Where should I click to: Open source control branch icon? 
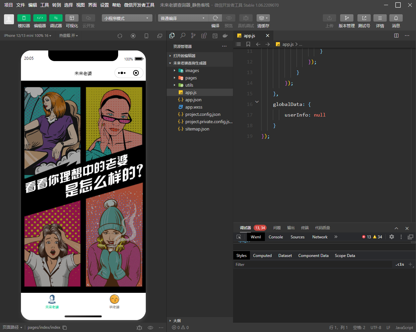(193, 36)
